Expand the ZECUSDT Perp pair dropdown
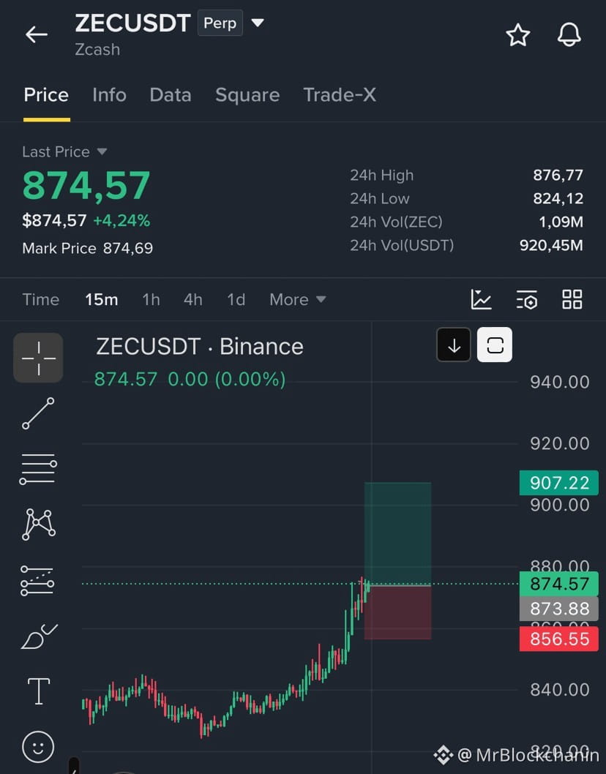 pyautogui.click(x=258, y=22)
